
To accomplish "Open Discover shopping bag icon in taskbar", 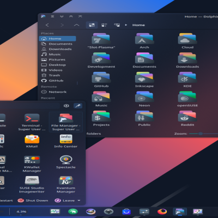I will [x=126, y=211].
